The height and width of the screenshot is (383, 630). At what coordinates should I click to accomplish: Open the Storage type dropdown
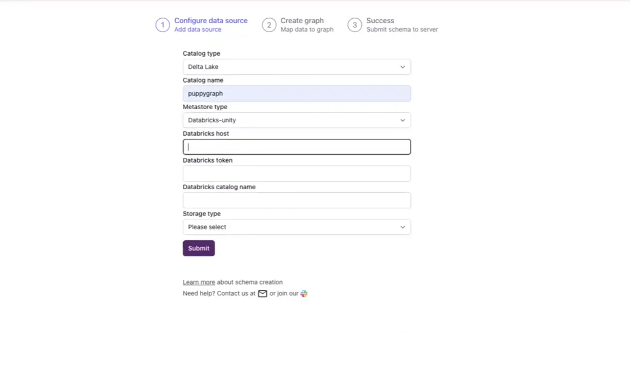[x=297, y=227]
